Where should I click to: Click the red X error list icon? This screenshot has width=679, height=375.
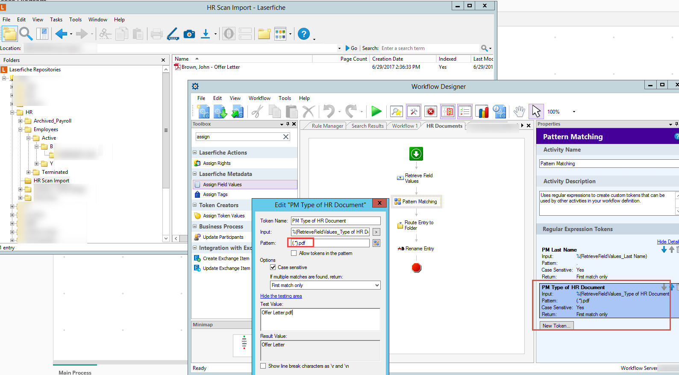point(431,111)
